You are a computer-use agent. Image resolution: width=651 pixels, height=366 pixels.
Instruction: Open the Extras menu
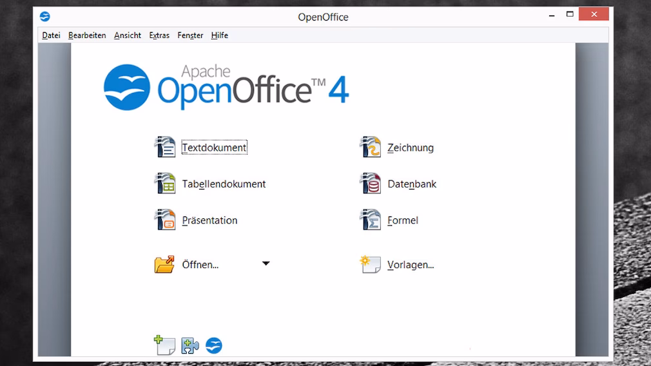click(159, 35)
